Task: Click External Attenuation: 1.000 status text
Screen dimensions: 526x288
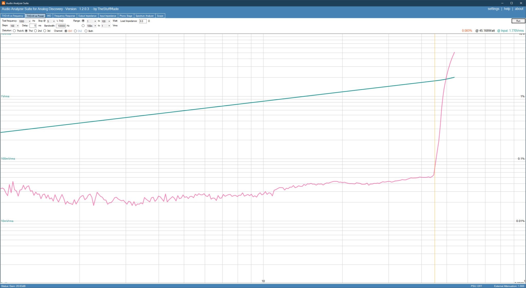Action: click(509, 286)
